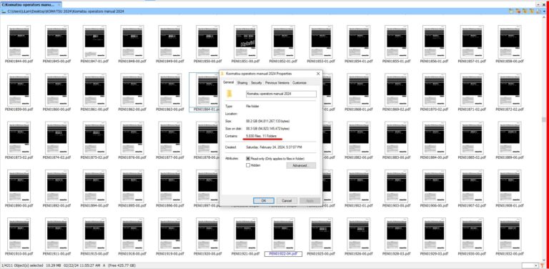Click the '1/4211 Object(s) selected' status text
Viewport: 549px width, 269px height.
coord(21,266)
